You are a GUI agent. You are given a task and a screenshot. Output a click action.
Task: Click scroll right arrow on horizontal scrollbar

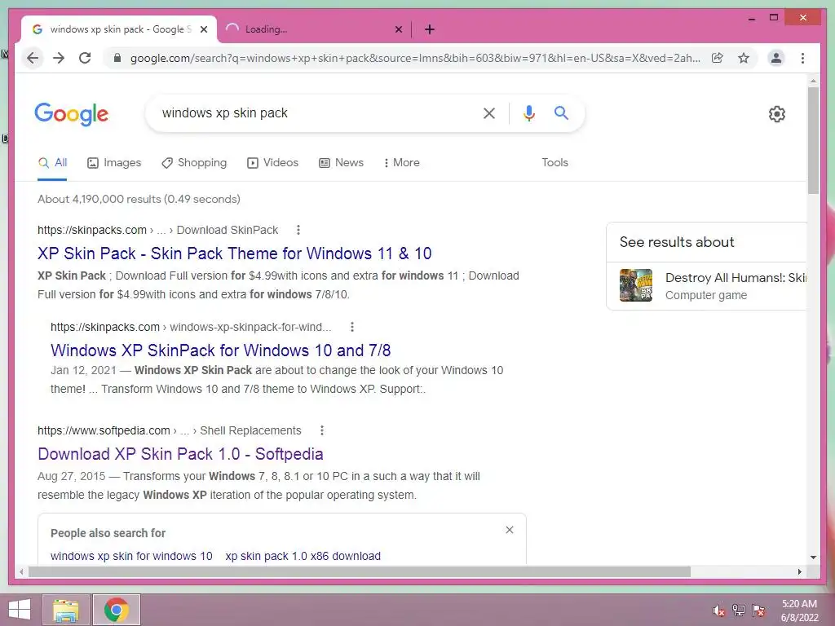coord(799,571)
